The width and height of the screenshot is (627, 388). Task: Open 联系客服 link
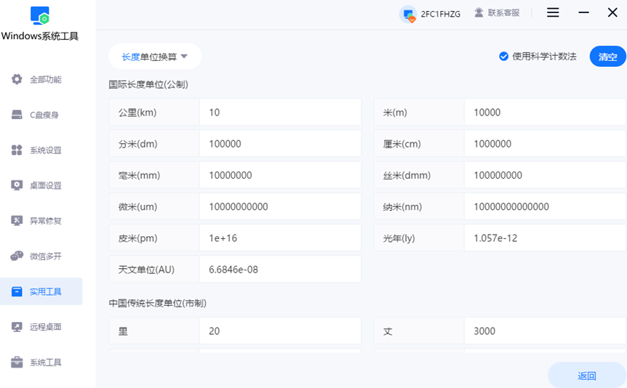(503, 13)
